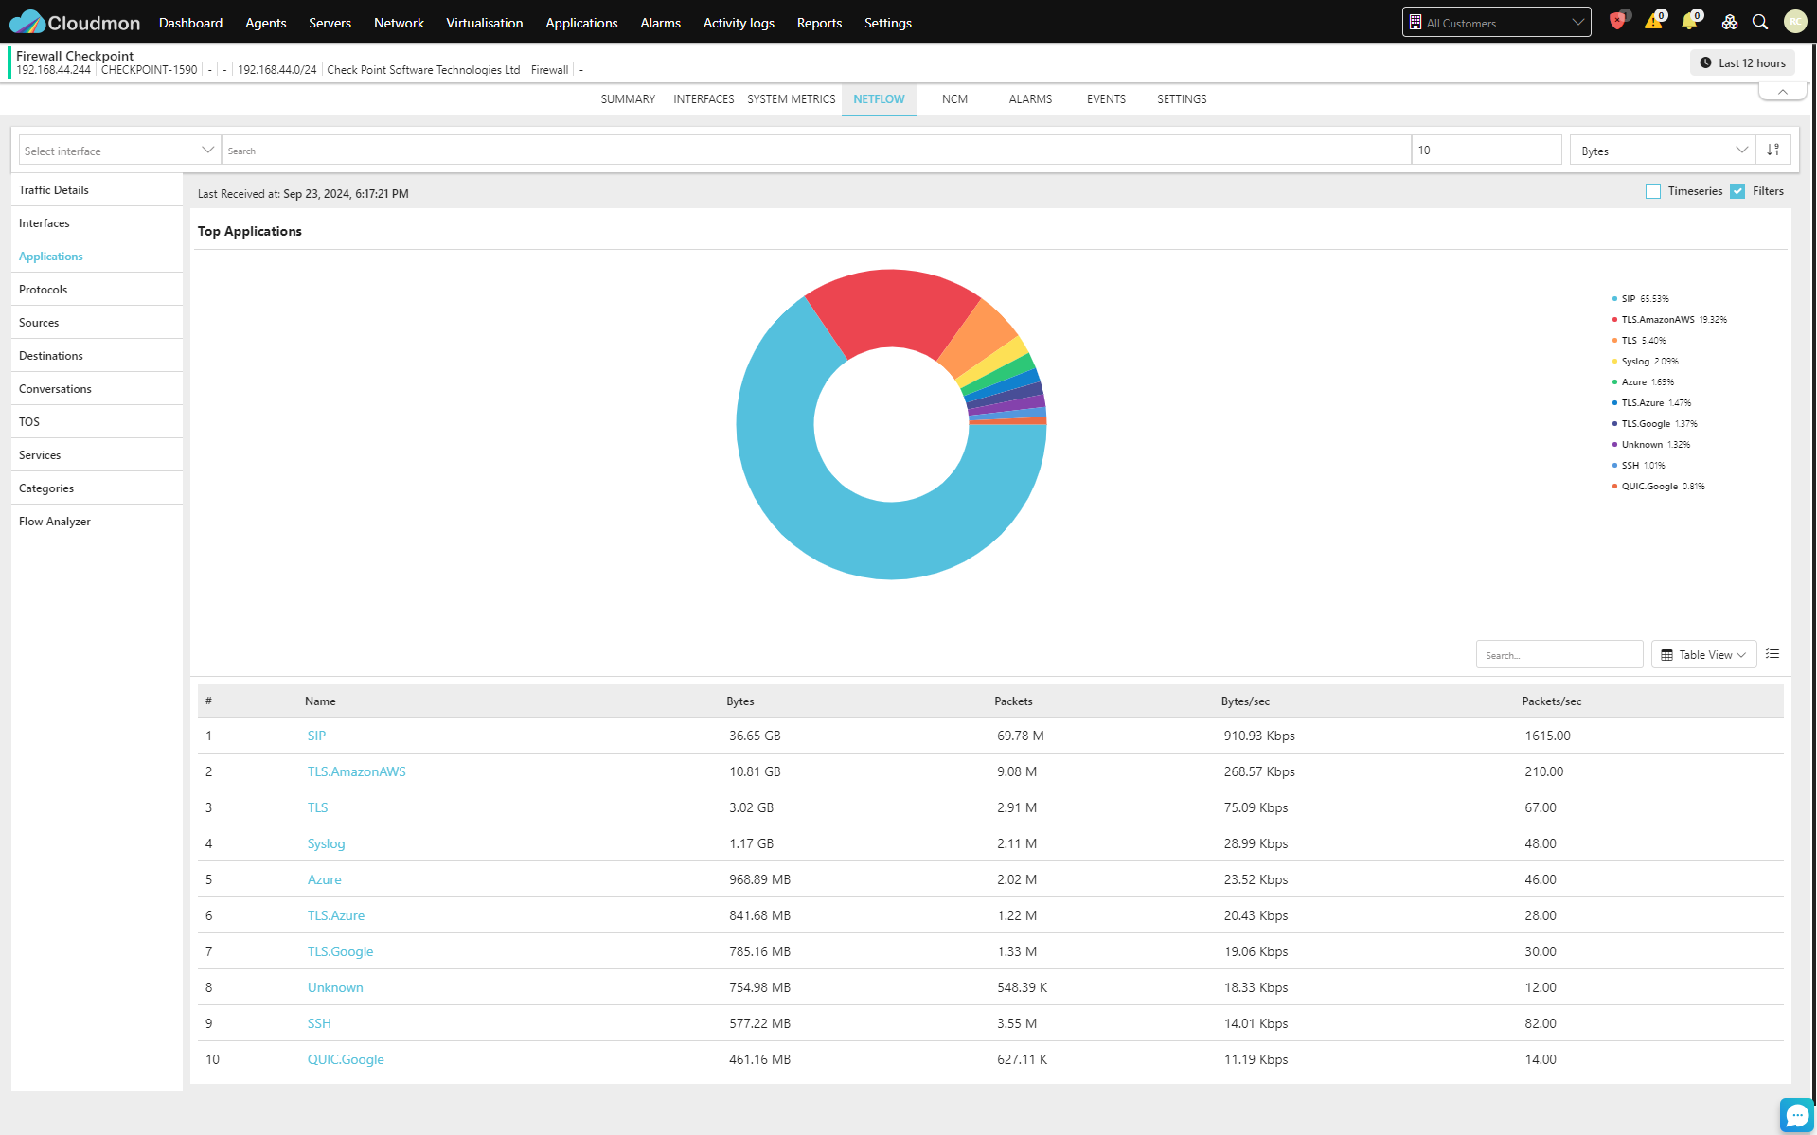Open the All Customers dropdown
Screen dimensions: 1817x1135
pos(1496,22)
